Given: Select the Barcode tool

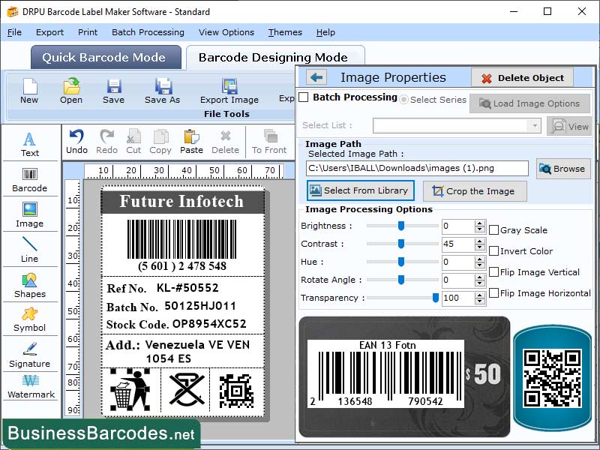Looking at the screenshot, I should (30, 180).
